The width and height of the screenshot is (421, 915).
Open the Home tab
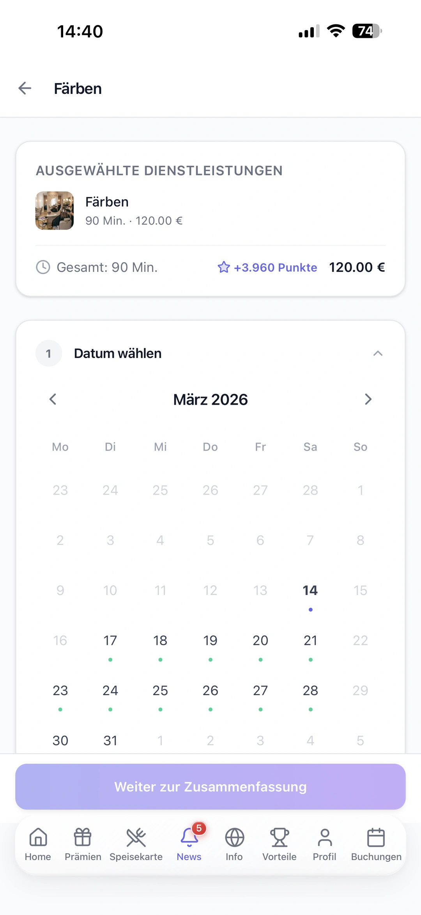pos(38,844)
